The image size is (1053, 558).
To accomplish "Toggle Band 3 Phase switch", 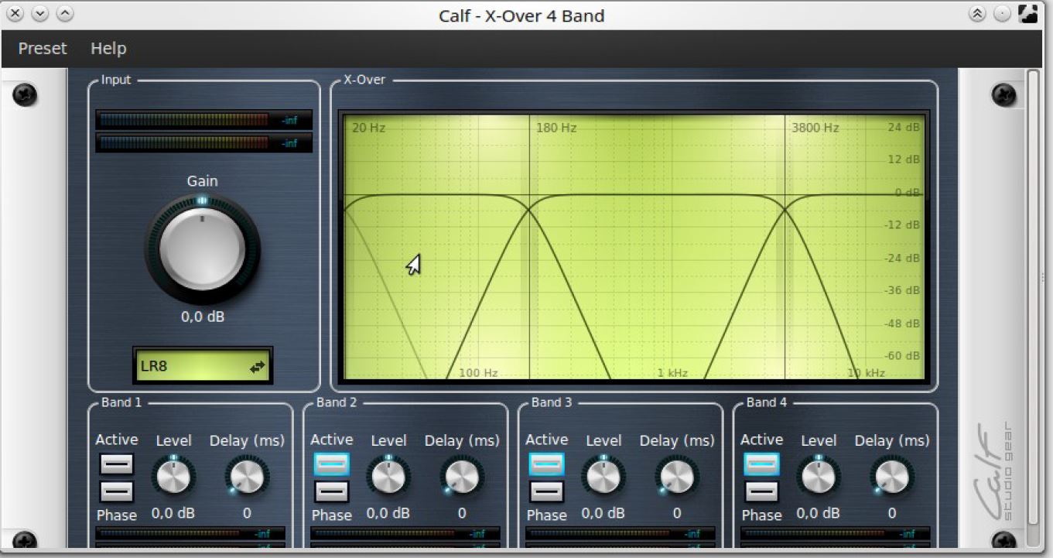I will point(546,491).
